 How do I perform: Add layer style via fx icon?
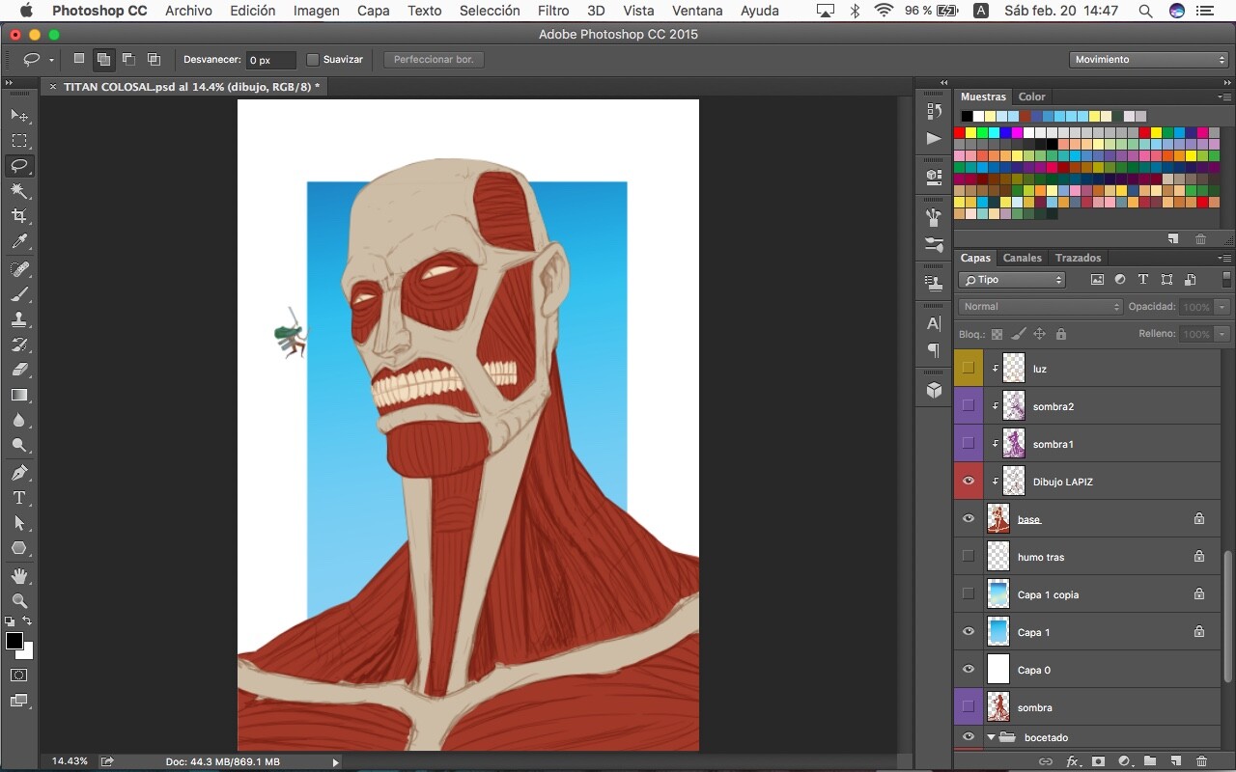[x=1072, y=761]
